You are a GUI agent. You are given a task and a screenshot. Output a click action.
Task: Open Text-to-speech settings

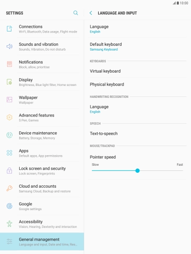137,134
